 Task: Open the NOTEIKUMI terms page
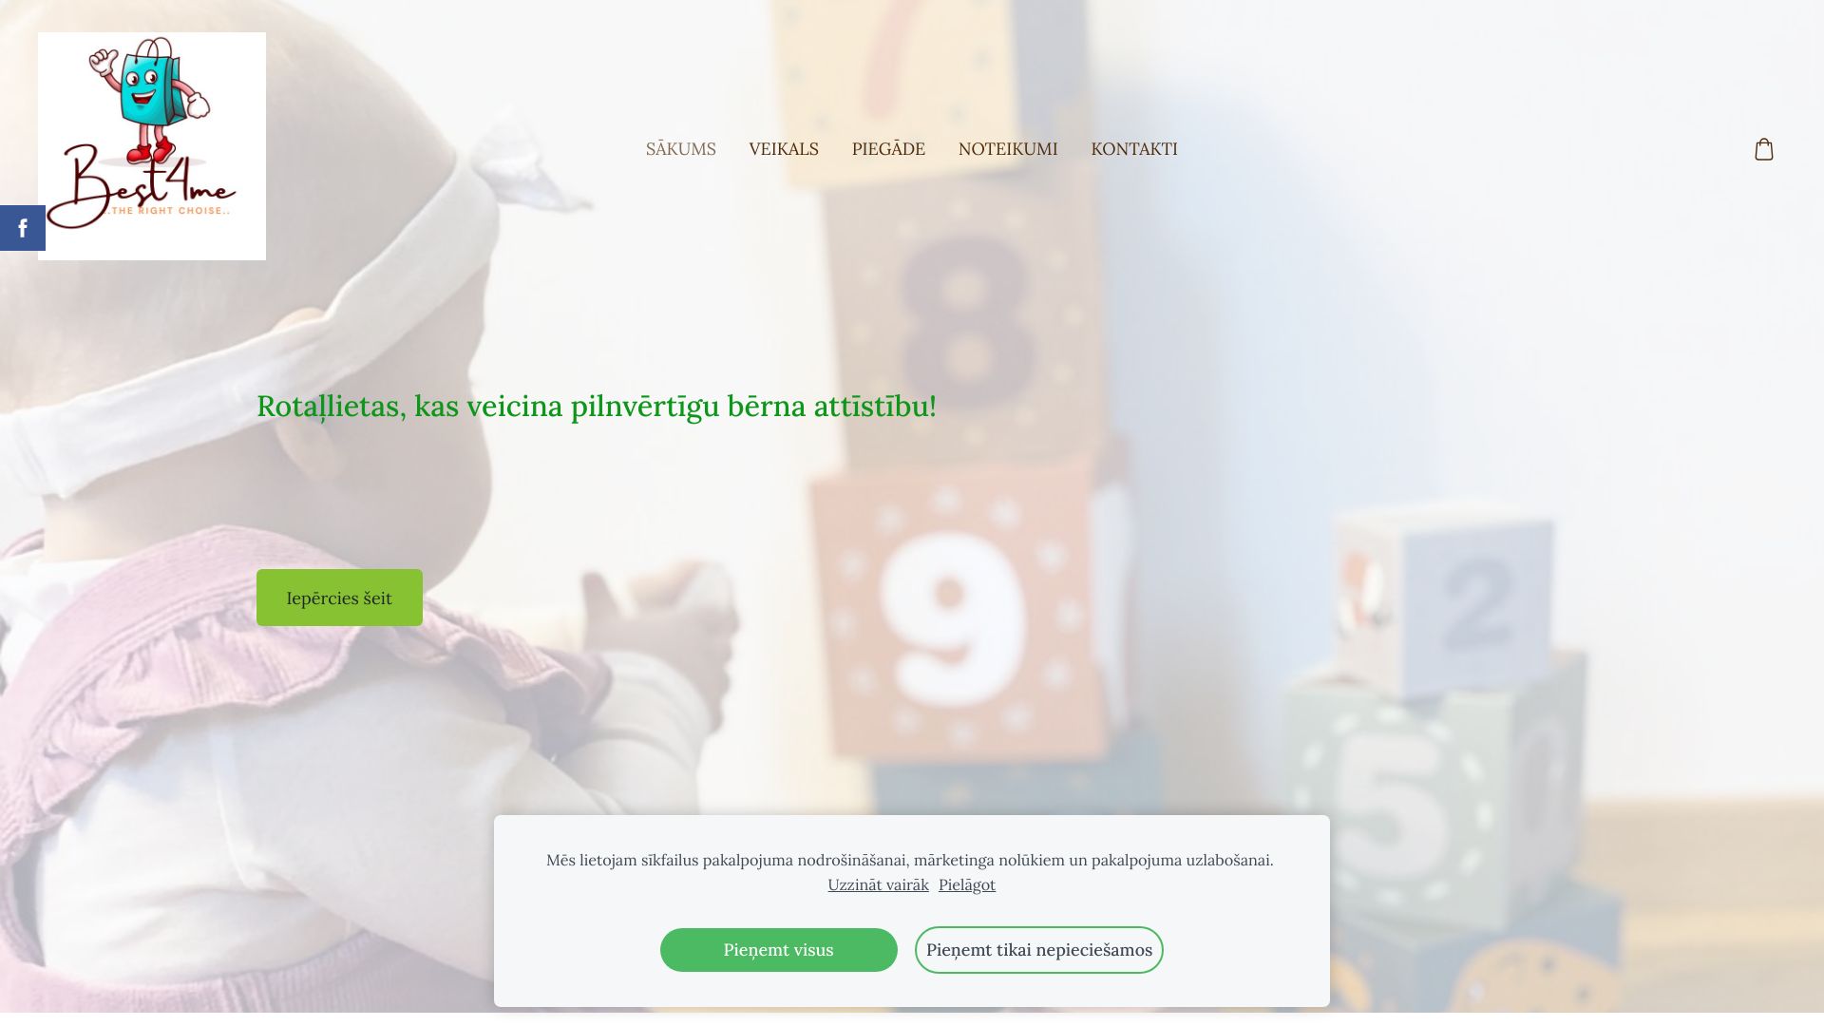click(x=1008, y=149)
